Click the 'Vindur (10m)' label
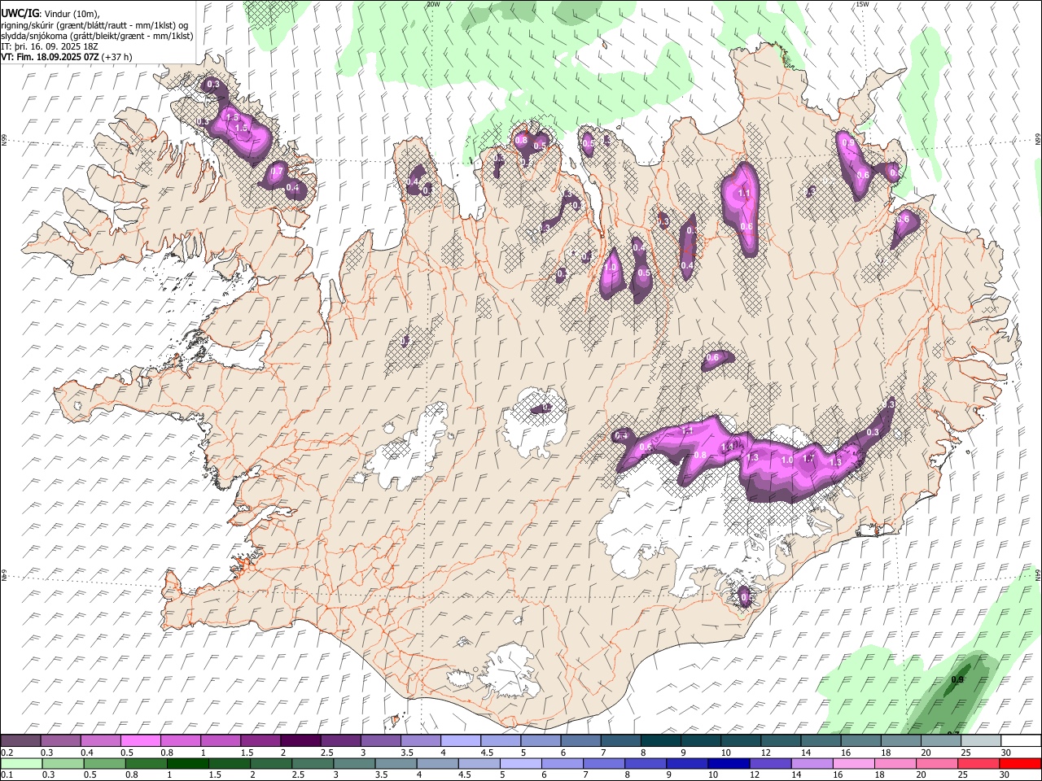 [71, 14]
